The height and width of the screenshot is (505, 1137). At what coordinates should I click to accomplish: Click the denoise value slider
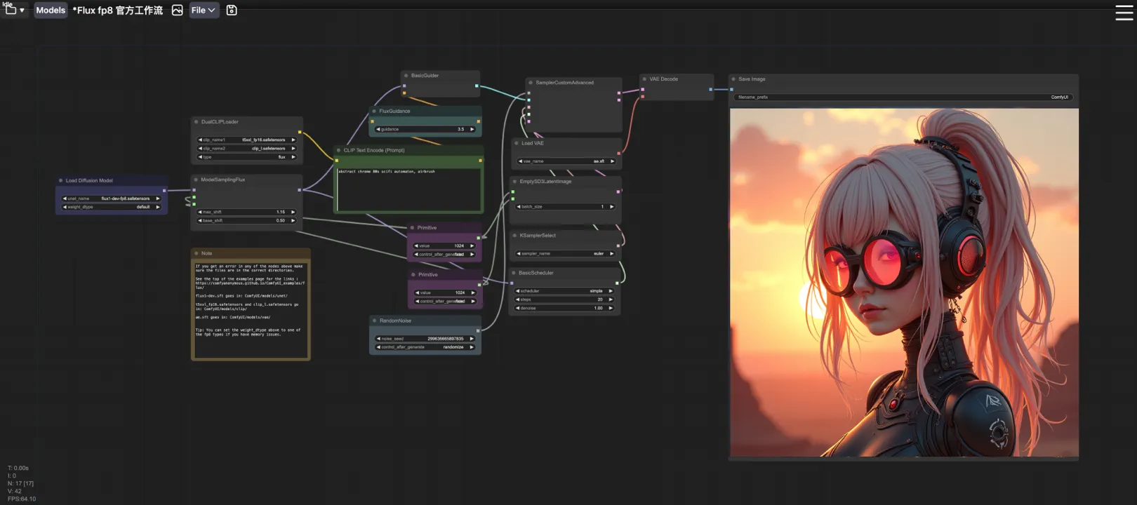(565, 308)
